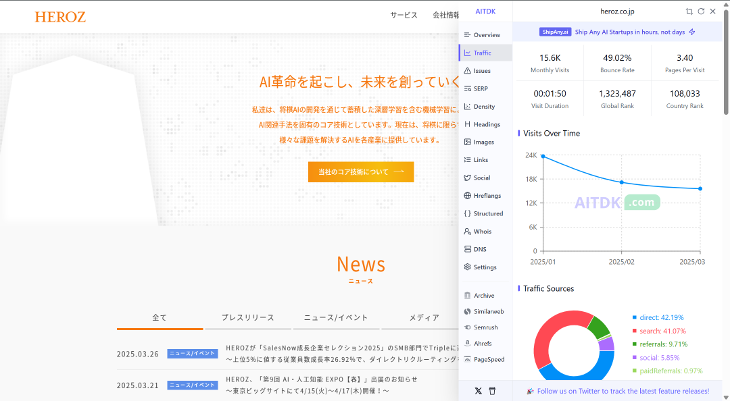Toggle the paidReferrals: 0.97% legend entry
730x401 pixels.
(667, 371)
